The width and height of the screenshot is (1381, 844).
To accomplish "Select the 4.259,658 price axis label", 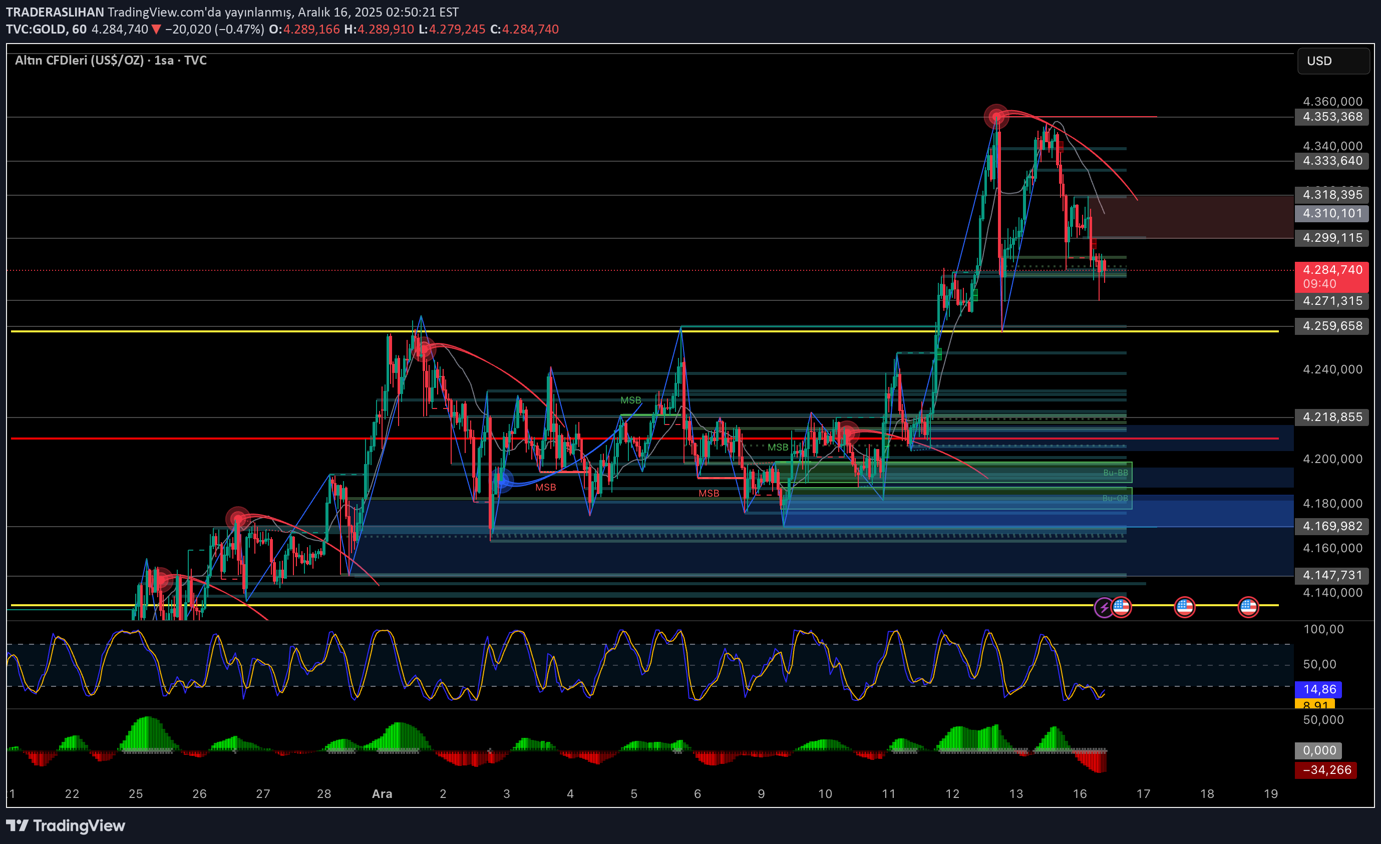I will pos(1332,326).
